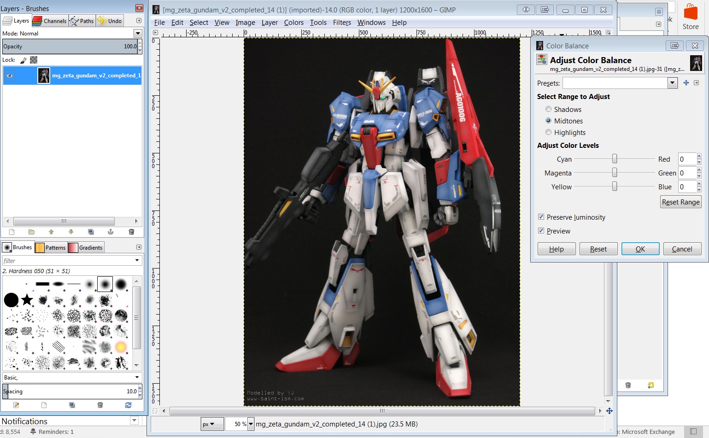Lower the layer with green down arrow

point(71,232)
